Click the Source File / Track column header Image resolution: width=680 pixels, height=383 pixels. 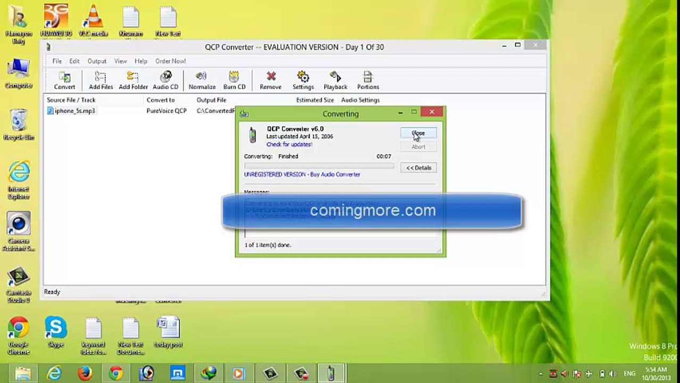(x=71, y=100)
